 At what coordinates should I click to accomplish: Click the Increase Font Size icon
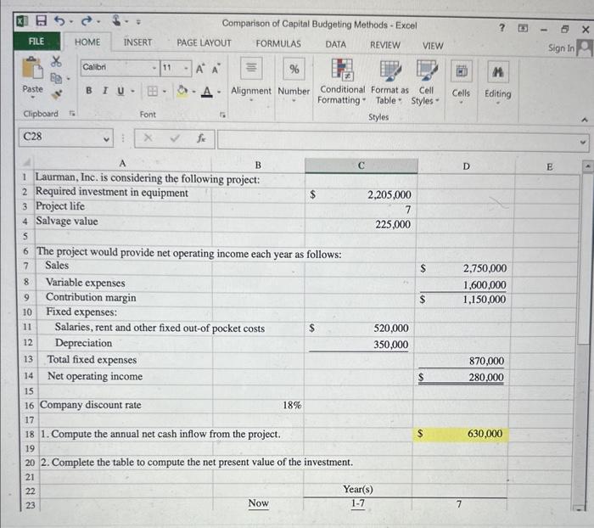tap(200, 69)
